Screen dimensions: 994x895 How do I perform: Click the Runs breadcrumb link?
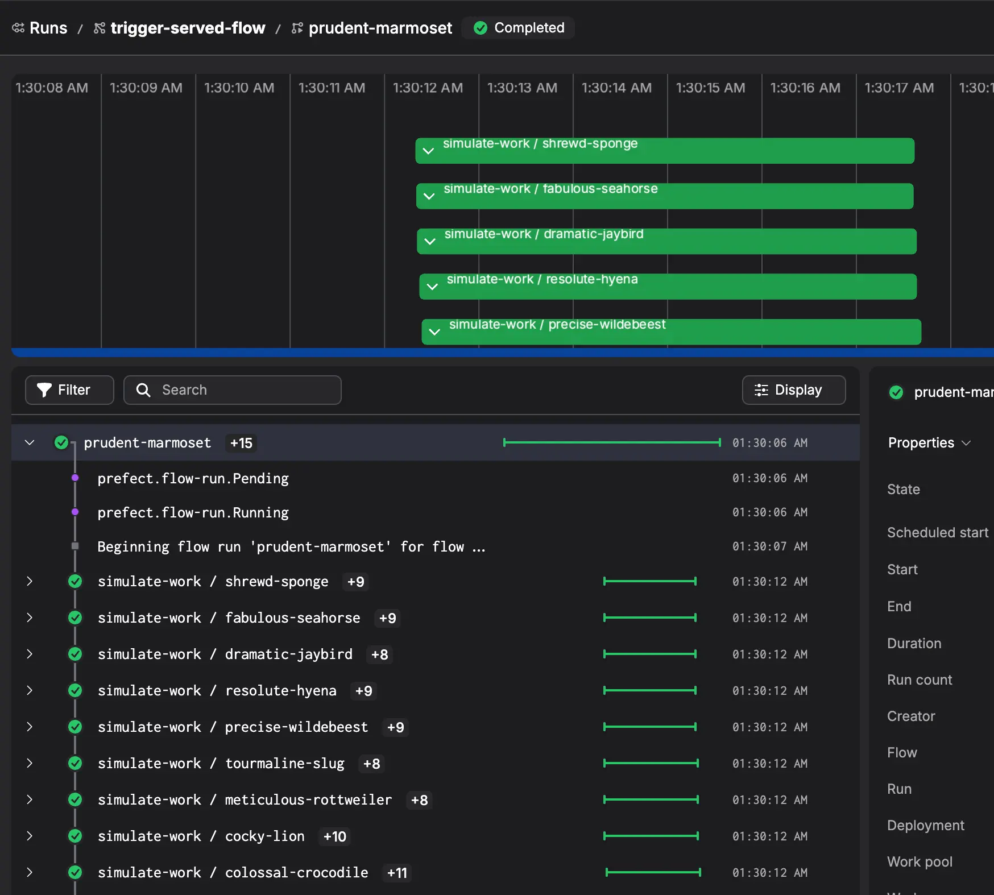point(48,27)
